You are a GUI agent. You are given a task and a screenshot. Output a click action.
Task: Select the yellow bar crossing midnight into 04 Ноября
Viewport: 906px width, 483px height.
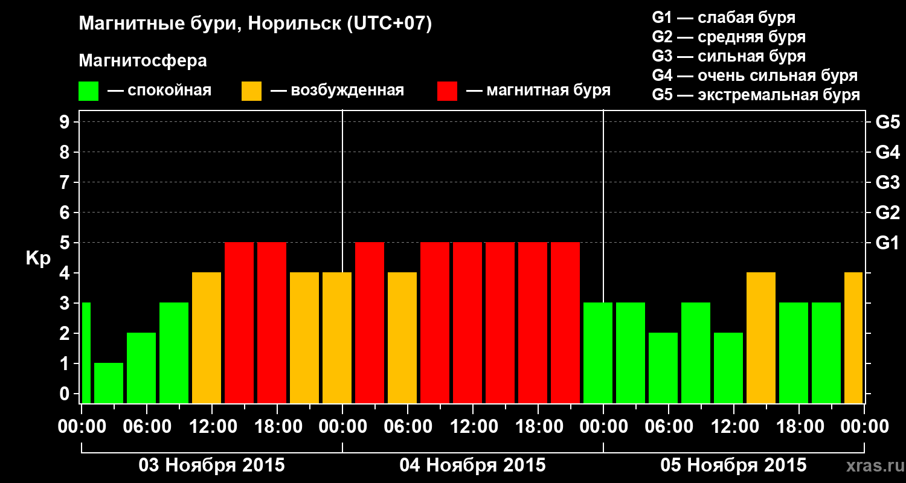[x=337, y=337]
